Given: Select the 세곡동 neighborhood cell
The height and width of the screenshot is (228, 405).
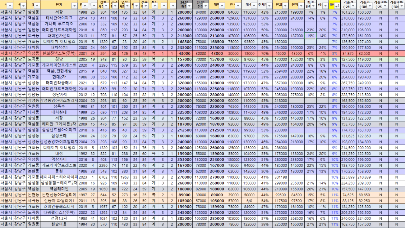Looking at the screenshot, I should tap(33, 201).
